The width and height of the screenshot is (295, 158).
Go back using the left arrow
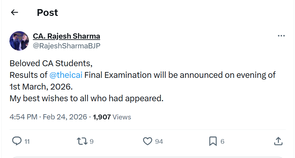click(x=14, y=13)
